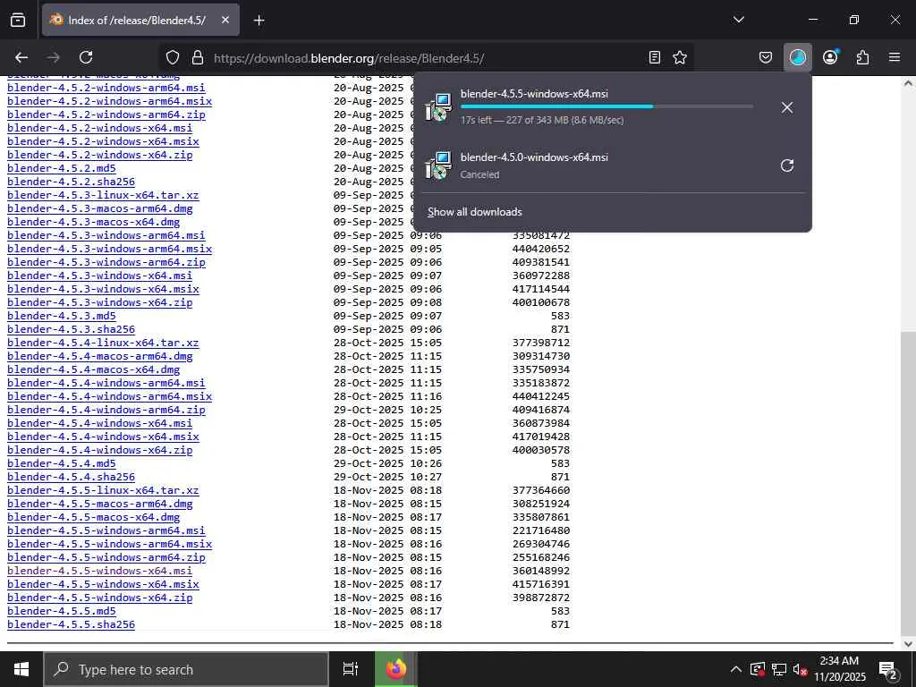Focus the URL address bar
916x687 pixels.
click(427, 58)
